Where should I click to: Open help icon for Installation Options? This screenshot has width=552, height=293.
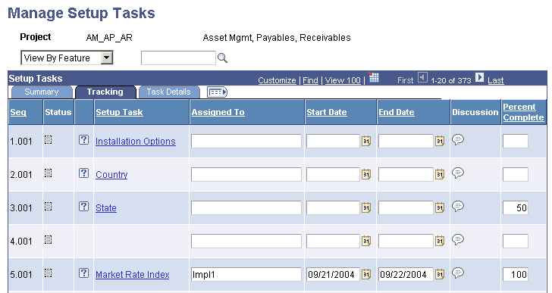pos(83,140)
